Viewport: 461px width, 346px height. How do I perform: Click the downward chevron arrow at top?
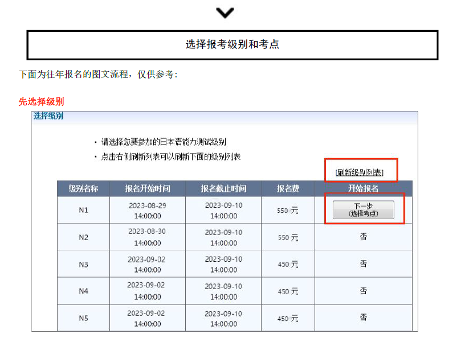(x=225, y=13)
